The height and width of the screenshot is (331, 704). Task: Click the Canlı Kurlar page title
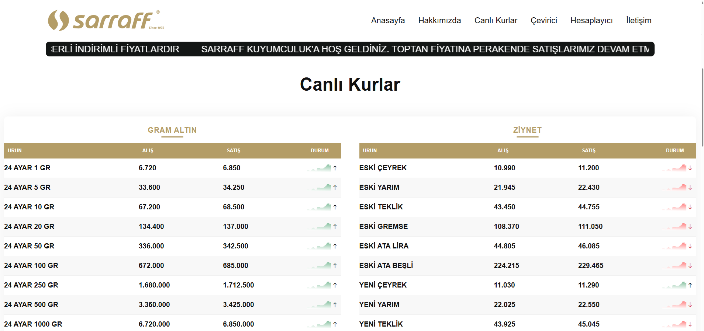(x=350, y=84)
